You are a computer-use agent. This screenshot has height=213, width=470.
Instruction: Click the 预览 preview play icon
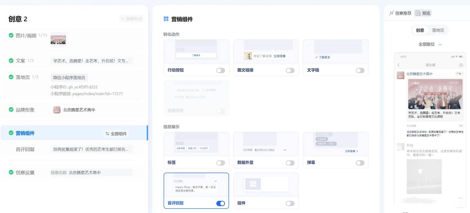(418, 13)
